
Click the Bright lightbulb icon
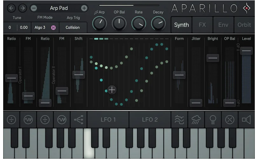pyautogui.click(x=213, y=120)
